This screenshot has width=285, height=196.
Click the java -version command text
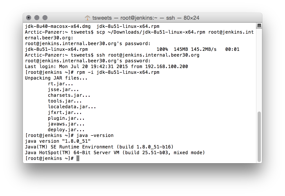[x=94, y=135]
